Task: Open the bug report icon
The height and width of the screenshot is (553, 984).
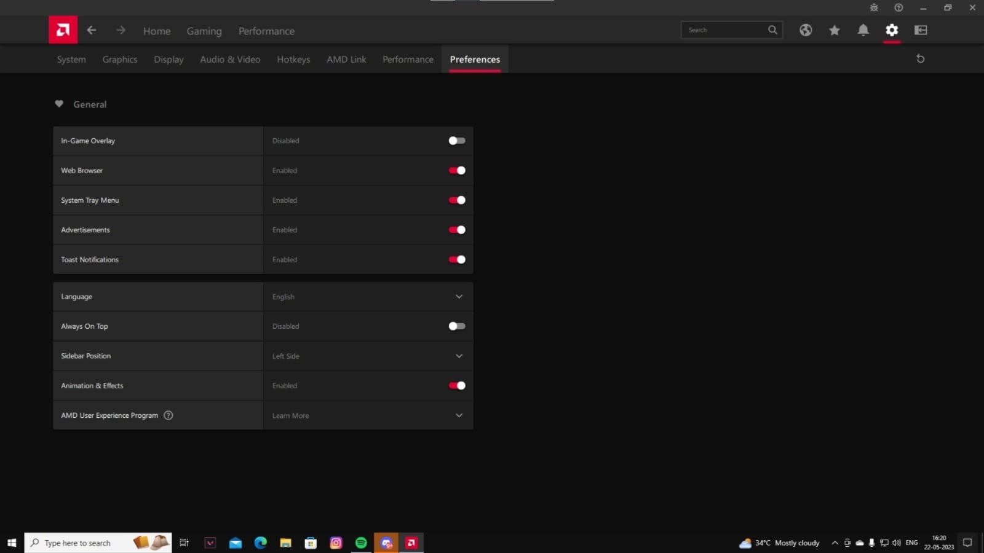Action: [874, 7]
